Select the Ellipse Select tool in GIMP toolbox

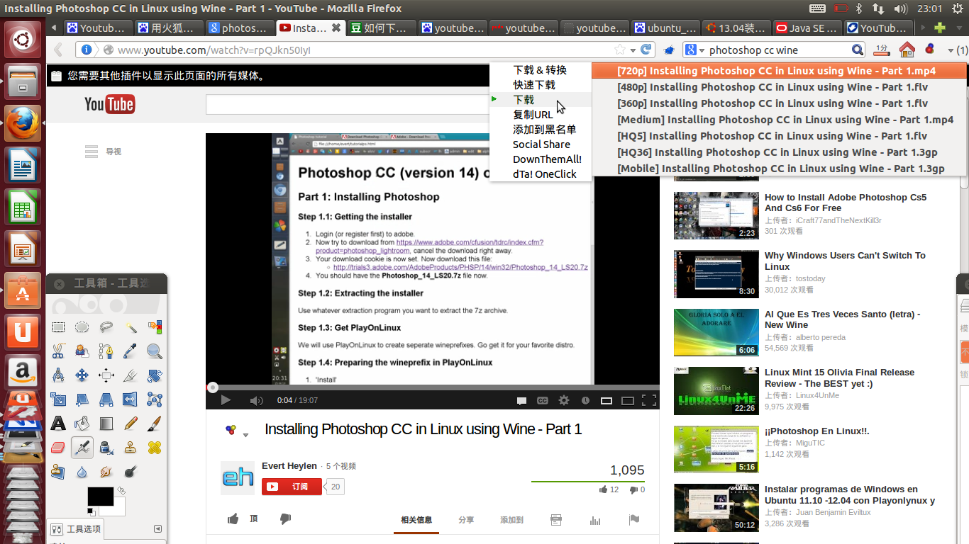[82, 327]
